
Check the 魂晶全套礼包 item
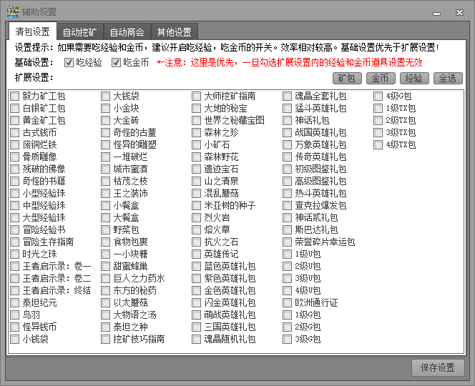[x=288, y=96]
